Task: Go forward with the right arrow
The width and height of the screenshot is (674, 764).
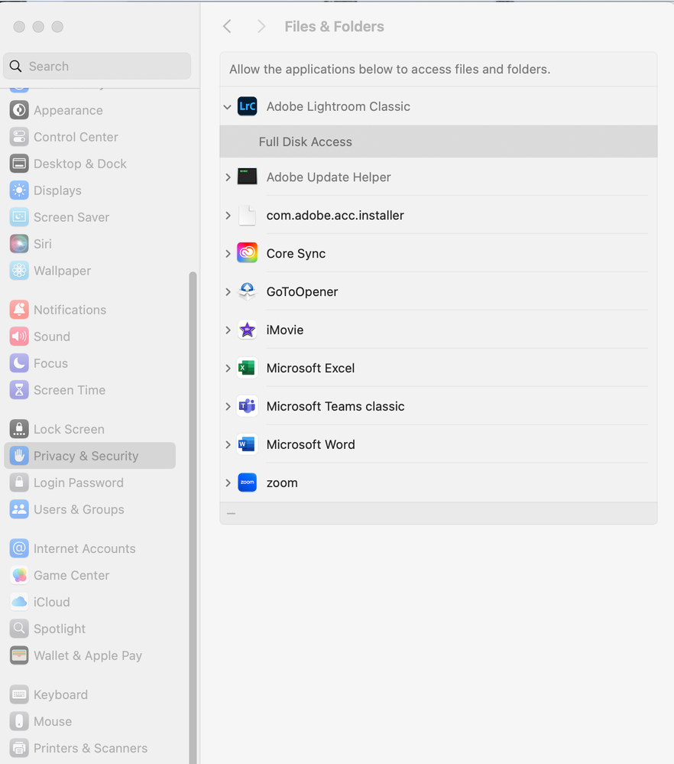Action: pyautogui.click(x=261, y=26)
